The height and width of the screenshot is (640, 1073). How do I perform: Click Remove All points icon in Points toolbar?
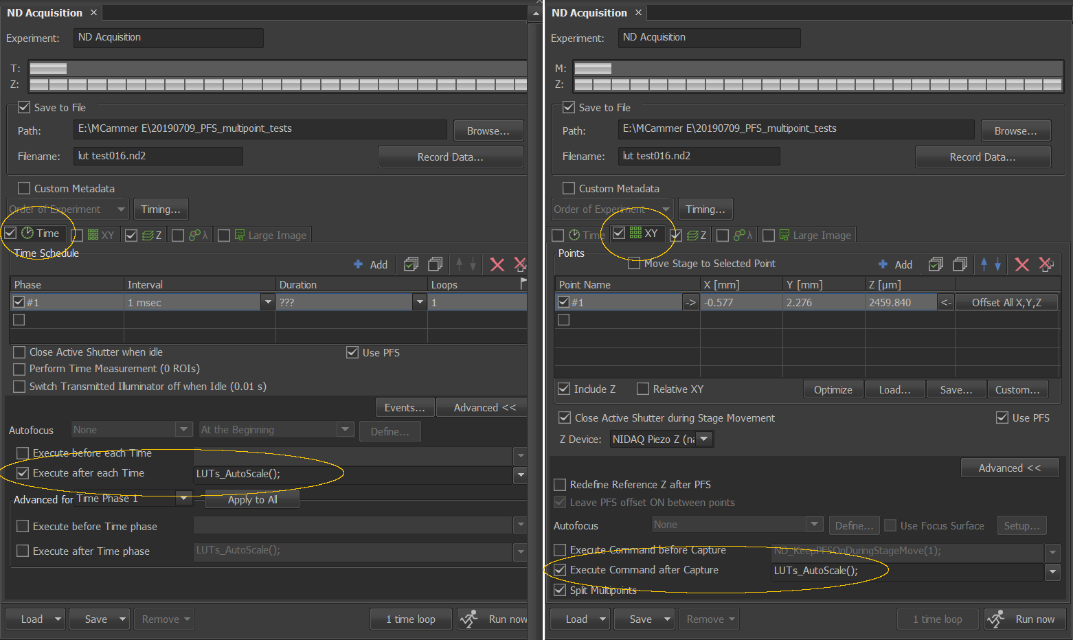tap(1046, 264)
